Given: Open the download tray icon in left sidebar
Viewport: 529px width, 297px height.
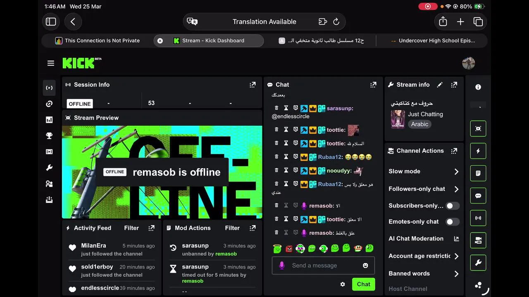Looking at the screenshot, I should (x=49, y=200).
